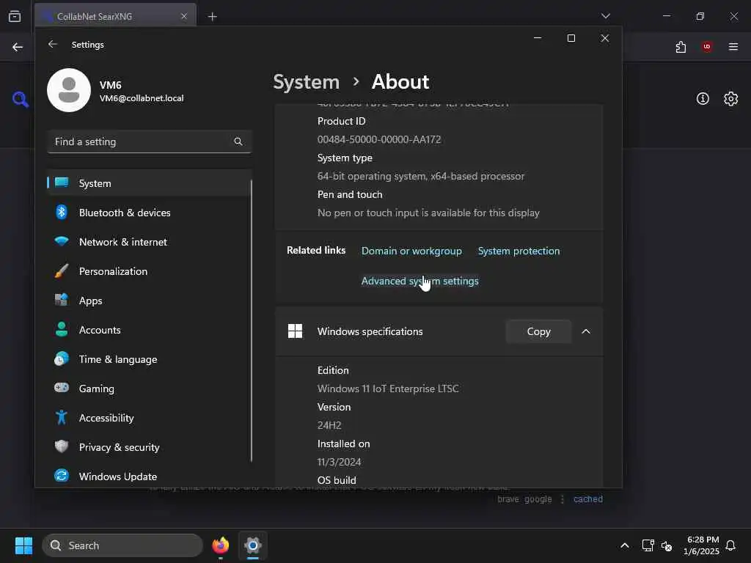Open the Windows Start menu
This screenshot has height=563, width=751.
click(23, 545)
